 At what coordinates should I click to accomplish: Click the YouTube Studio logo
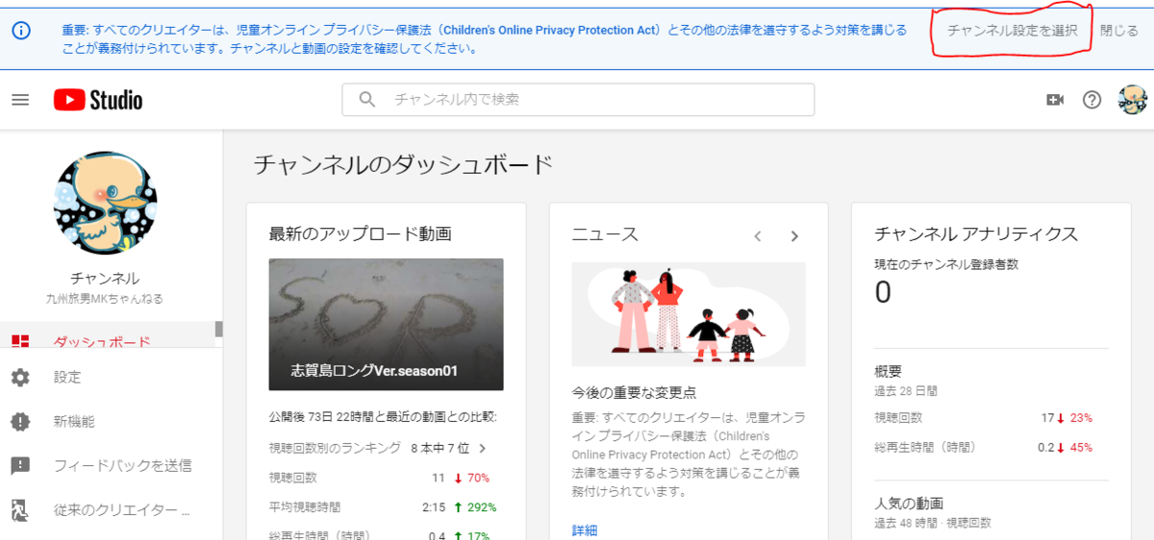pyautogui.click(x=98, y=100)
